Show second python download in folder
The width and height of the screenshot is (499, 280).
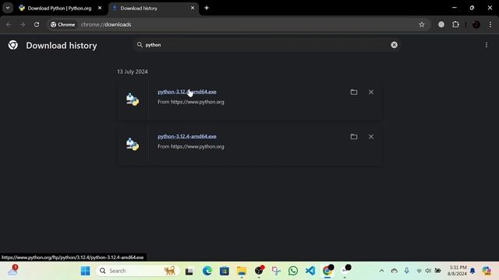coord(354,137)
